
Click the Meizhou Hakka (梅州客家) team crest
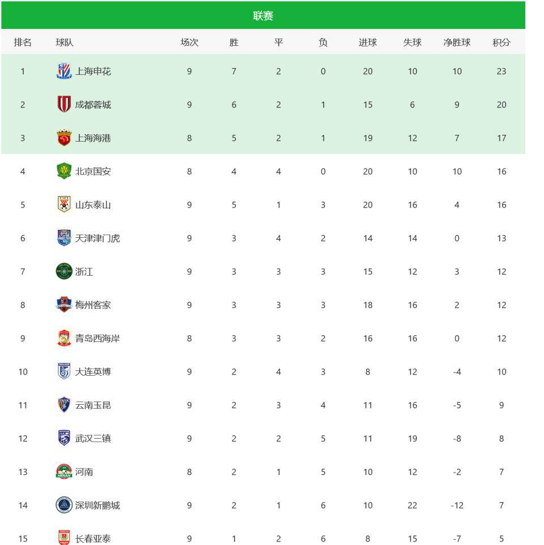[64, 305]
